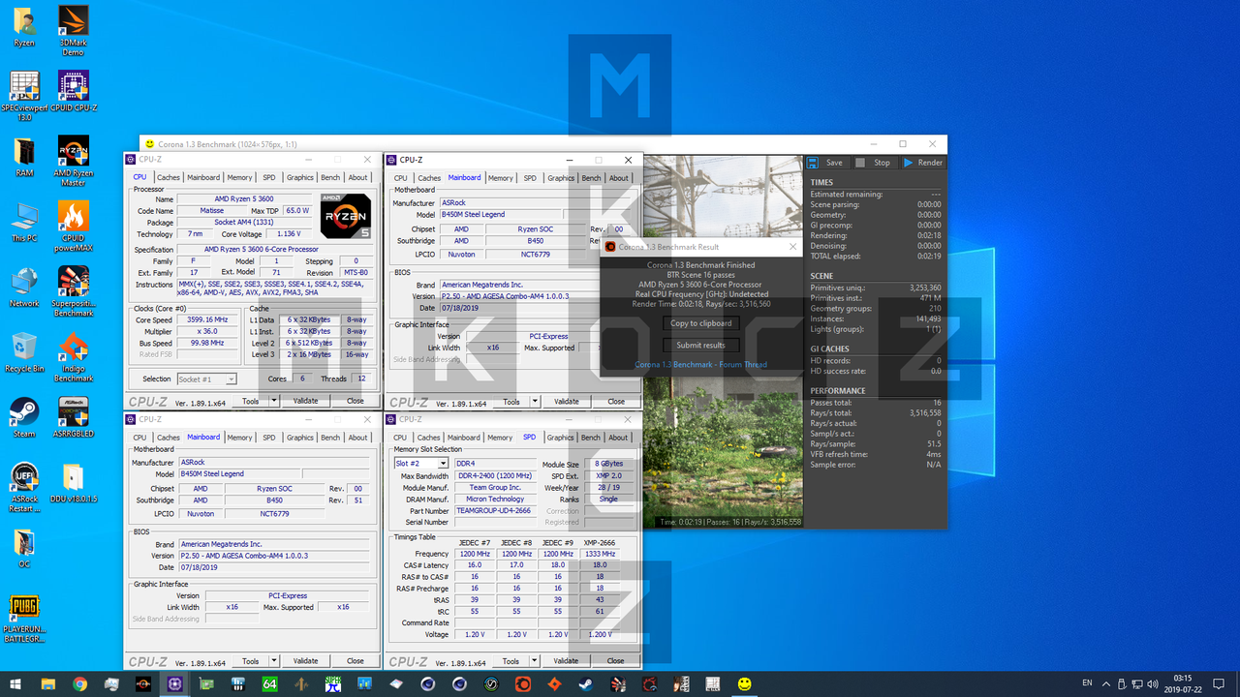The width and height of the screenshot is (1240, 697).
Task: Open File Explorer from the taskbar
Action: tap(48, 683)
